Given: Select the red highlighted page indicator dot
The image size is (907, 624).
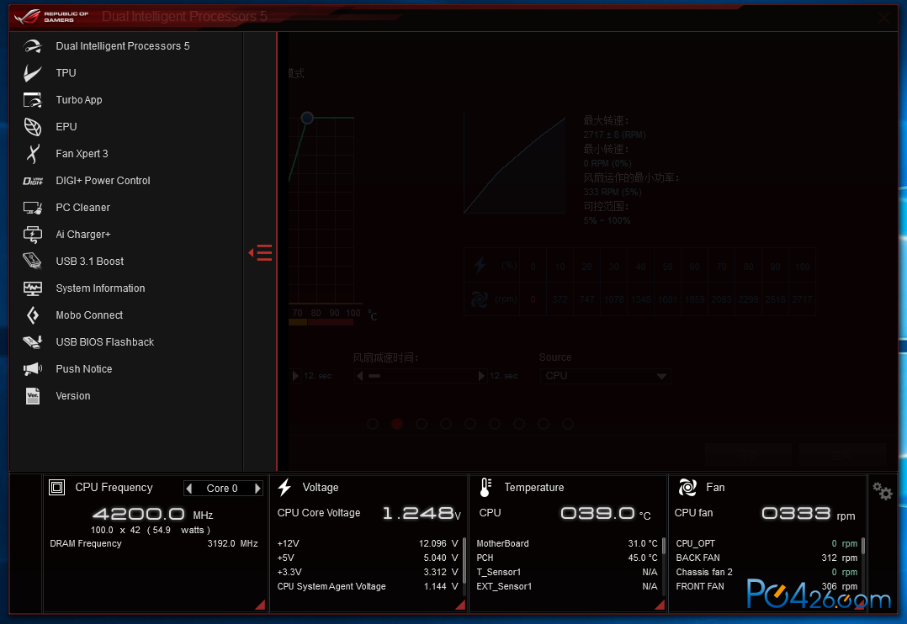Looking at the screenshot, I should click(x=397, y=424).
